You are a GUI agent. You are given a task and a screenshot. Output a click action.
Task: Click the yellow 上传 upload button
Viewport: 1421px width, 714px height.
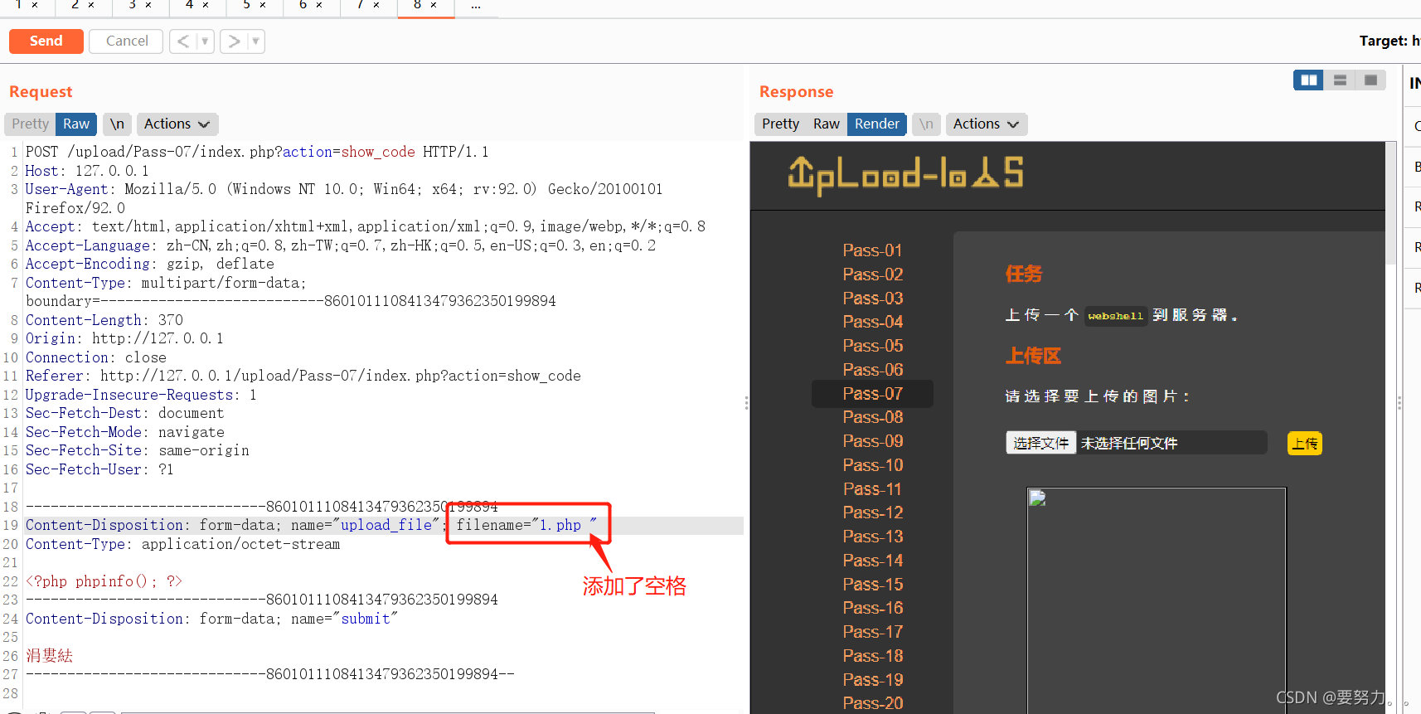1304,444
